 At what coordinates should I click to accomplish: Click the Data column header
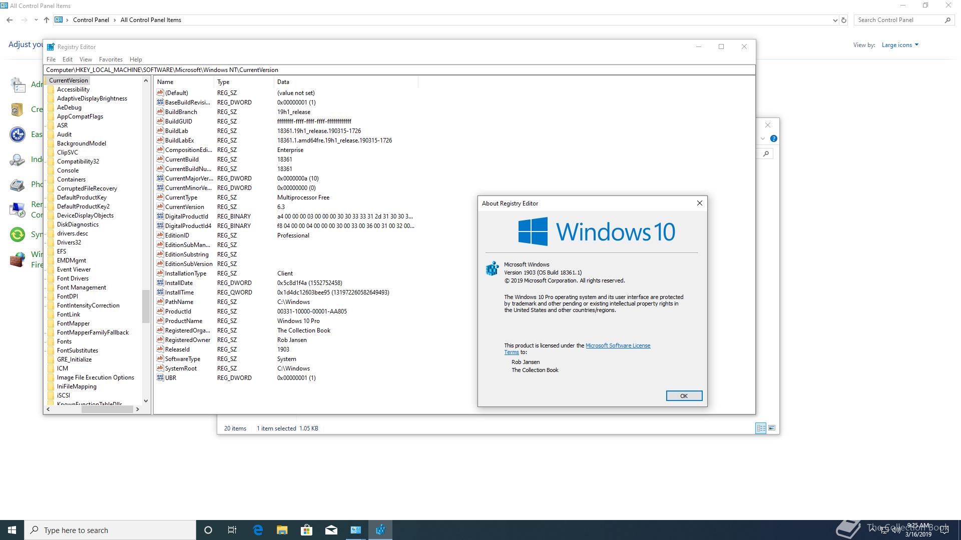346,81
